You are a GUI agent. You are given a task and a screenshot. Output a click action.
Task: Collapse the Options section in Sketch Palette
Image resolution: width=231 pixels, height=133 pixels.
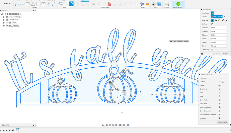[x=200, y=78]
